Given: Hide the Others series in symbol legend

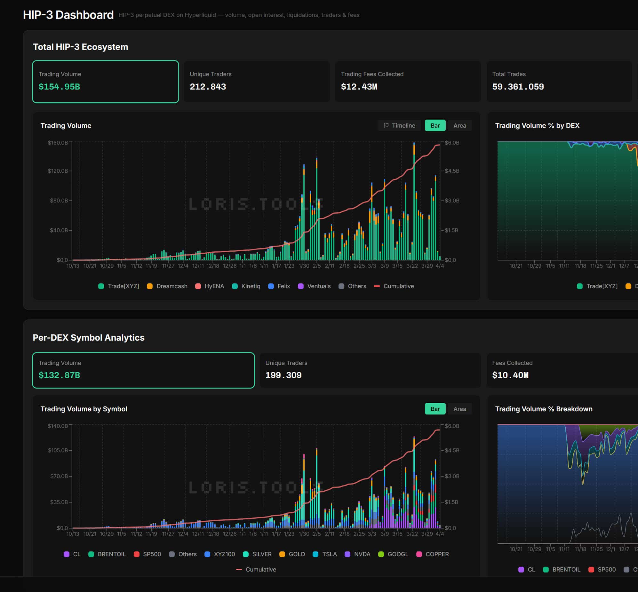Looking at the screenshot, I should tap(172, 554).
